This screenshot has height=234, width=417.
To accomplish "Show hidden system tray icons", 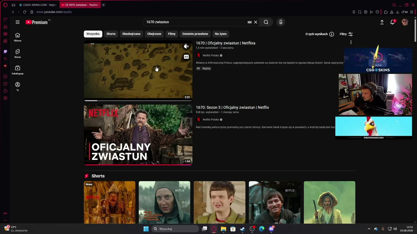I will pyautogui.click(x=369, y=229).
